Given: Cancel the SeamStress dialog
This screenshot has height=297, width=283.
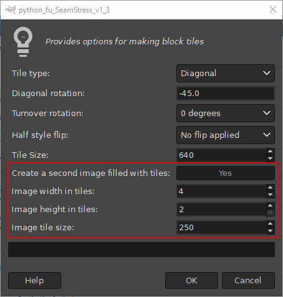Looking at the screenshot, I should click(248, 280).
